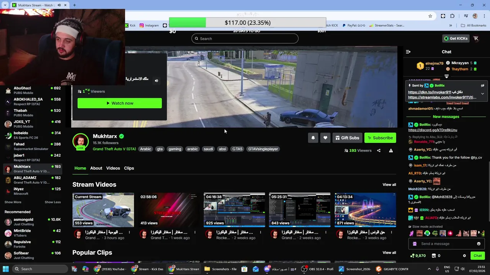490x275 pixels.
Task: Click Show Less in sidebar
Action: [52, 202]
